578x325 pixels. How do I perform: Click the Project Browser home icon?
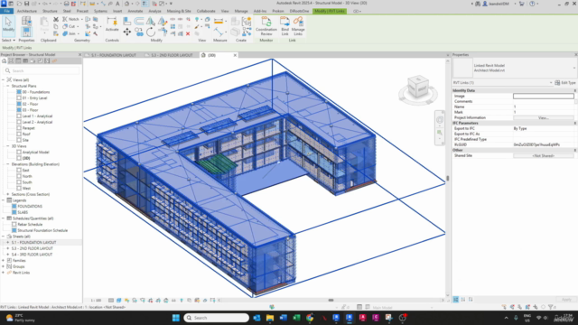4,60
